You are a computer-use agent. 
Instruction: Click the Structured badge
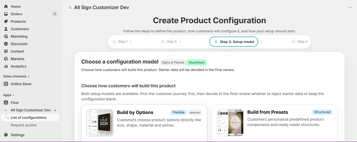(322, 112)
